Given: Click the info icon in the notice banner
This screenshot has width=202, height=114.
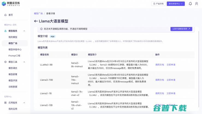Looking at the screenshot, I should 41,29.
